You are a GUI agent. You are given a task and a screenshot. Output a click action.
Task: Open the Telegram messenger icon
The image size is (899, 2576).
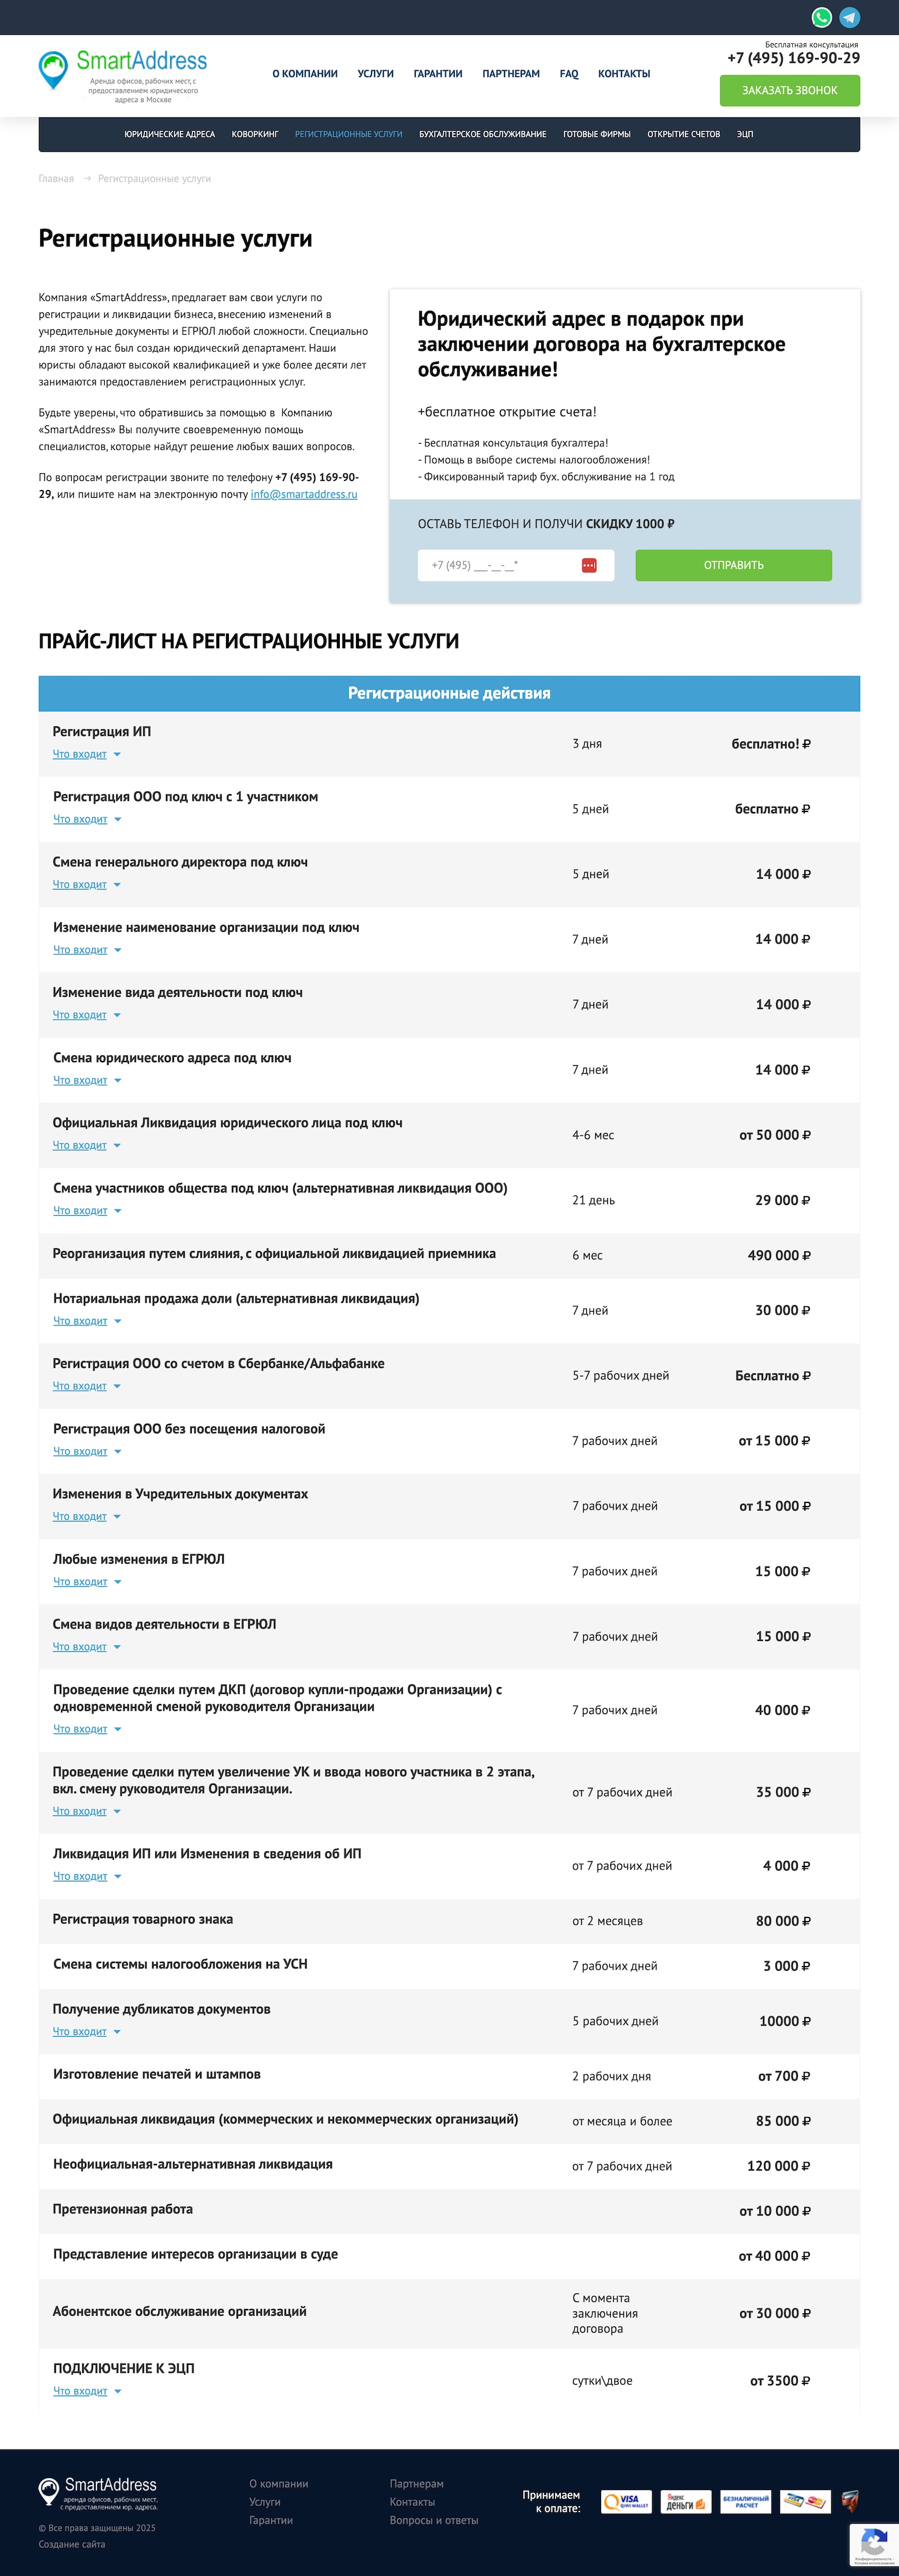[x=849, y=17]
